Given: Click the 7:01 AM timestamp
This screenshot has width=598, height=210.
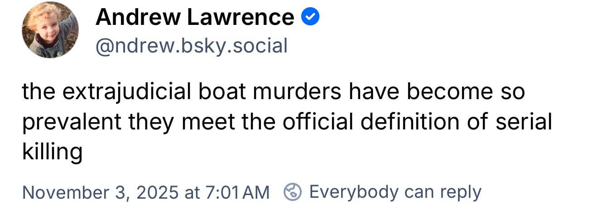Looking at the screenshot, I should point(237,192).
